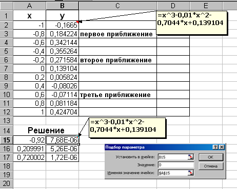Viewport: 237px width, 189px height.
Task: Select row 1 header
Action: click(x=6, y=16)
